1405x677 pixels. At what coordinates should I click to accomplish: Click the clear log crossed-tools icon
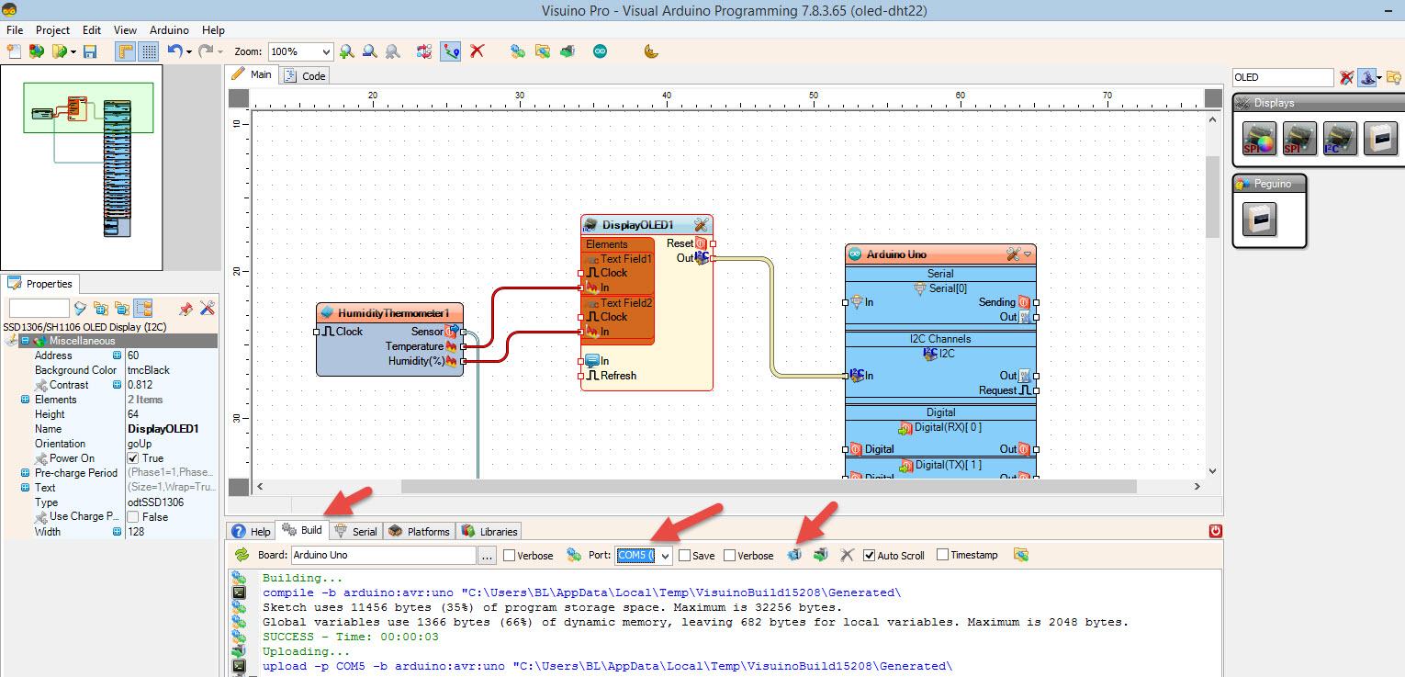(x=847, y=555)
